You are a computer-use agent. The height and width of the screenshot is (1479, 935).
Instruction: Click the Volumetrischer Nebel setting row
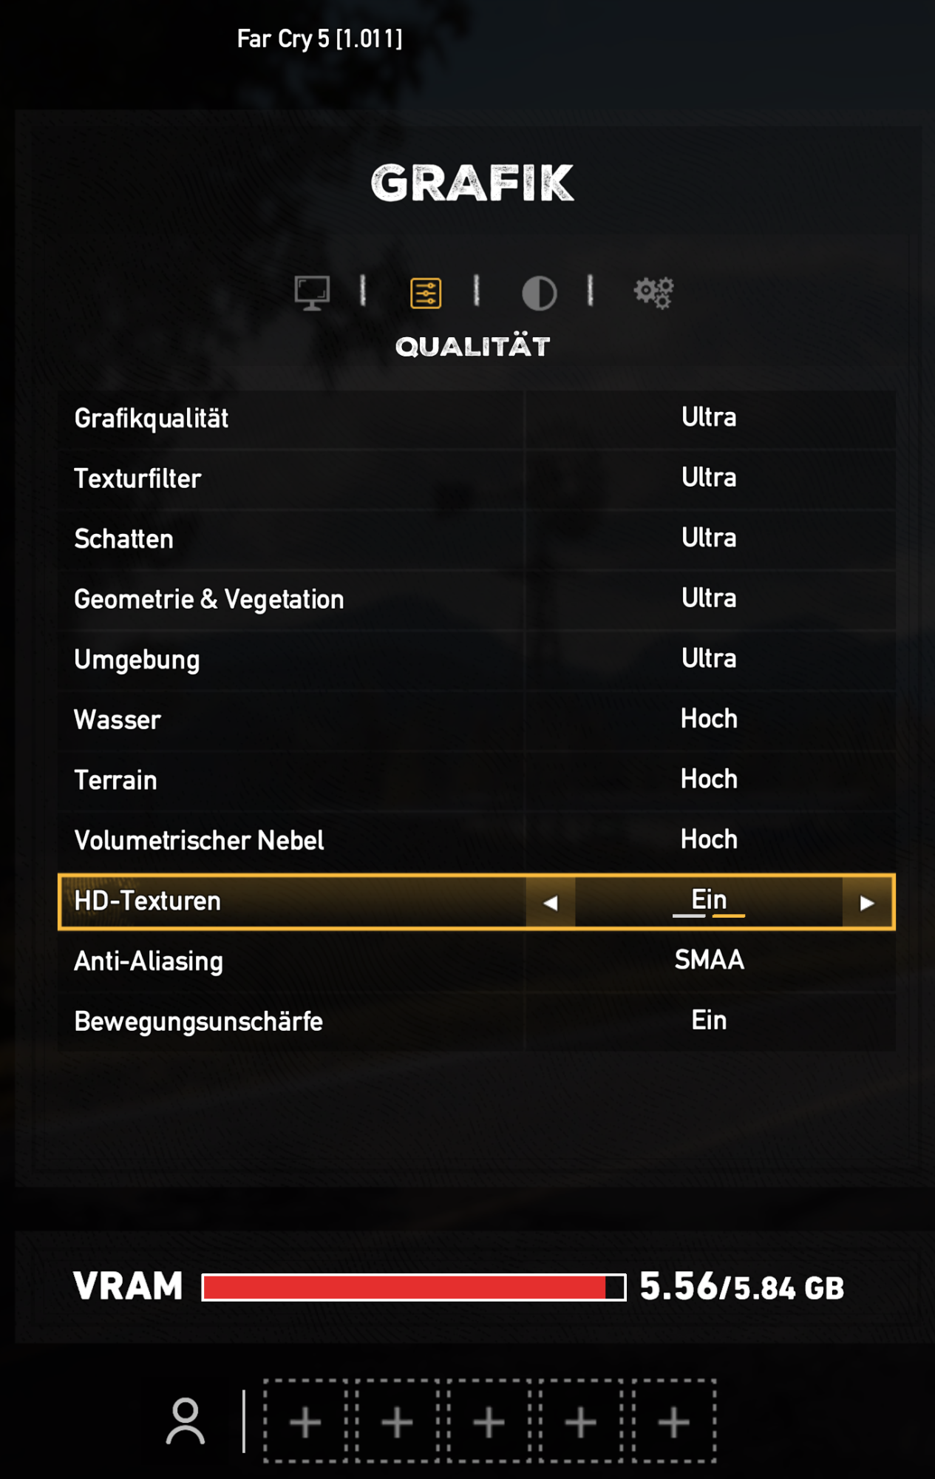tap(476, 840)
